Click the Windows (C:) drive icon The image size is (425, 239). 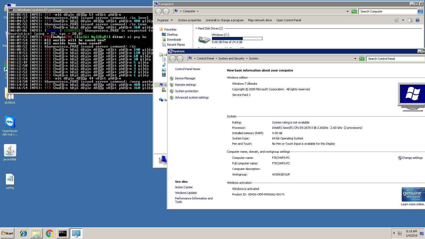coord(204,39)
